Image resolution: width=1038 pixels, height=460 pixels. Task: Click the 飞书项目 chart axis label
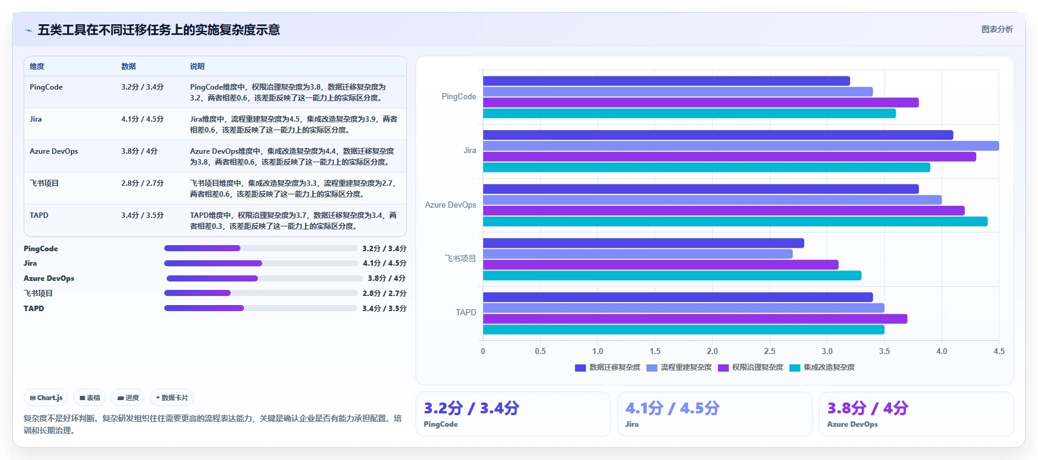click(x=461, y=258)
